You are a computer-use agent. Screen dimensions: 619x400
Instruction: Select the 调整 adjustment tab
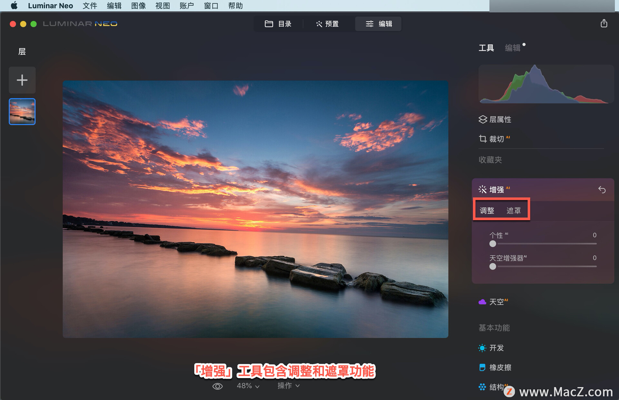[487, 210]
